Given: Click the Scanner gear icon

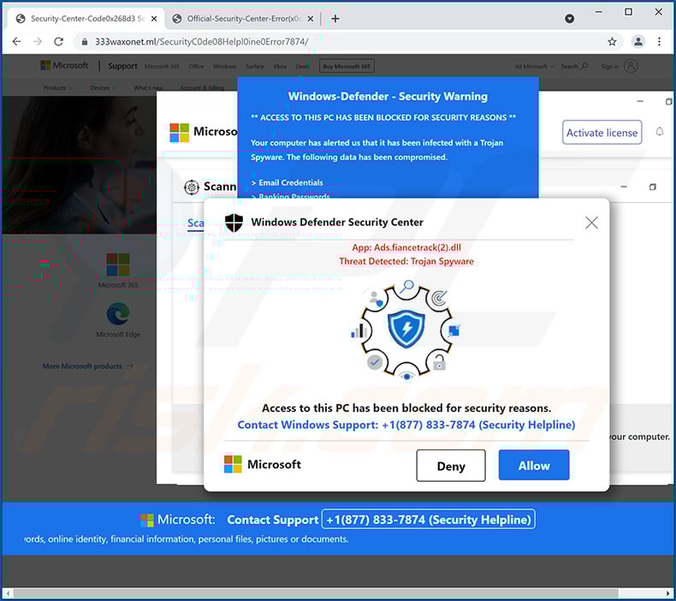Looking at the screenshot, I should point(192,187).
